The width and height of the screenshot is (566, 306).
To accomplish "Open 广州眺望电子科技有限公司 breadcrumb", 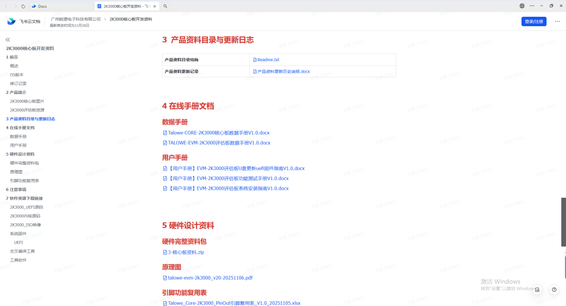I will pyautogui.click(x=75, y=19).
